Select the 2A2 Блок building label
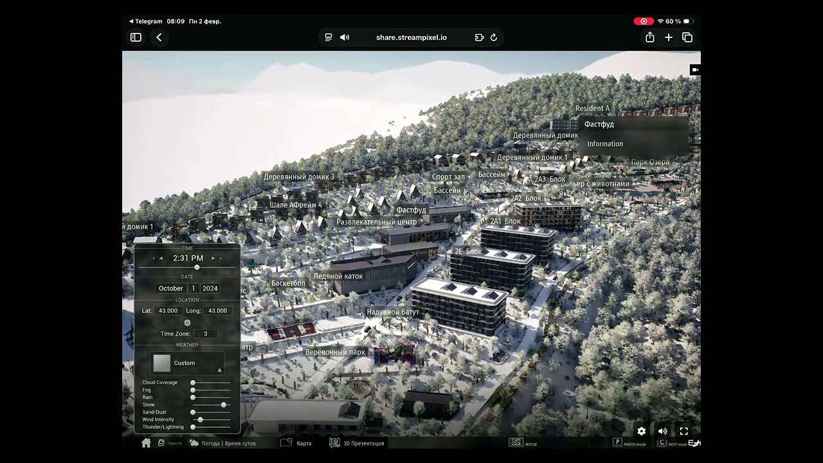The height and width of the screenshot is (463, 823). coord(526,199)
